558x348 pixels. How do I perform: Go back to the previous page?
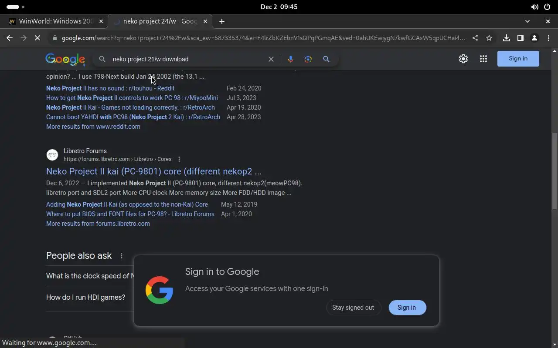tap(10, 38)
